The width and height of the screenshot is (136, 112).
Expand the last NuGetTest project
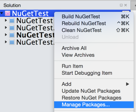(6, 42)
